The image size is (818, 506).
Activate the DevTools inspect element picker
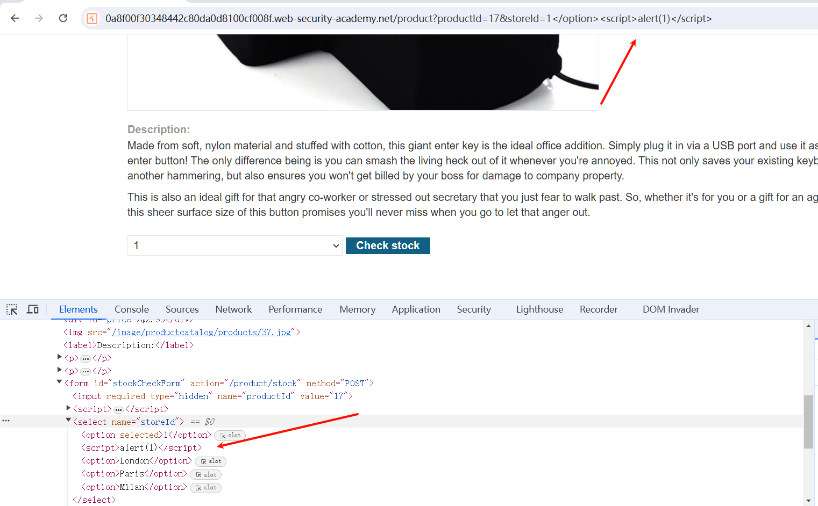click(x=12, y=309)
